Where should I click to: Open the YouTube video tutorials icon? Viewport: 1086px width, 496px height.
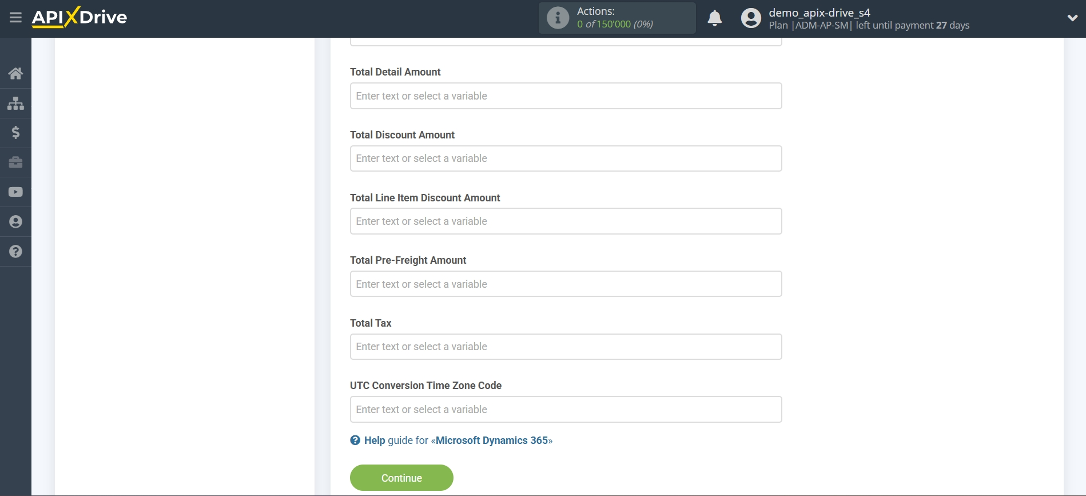(15, 192)
